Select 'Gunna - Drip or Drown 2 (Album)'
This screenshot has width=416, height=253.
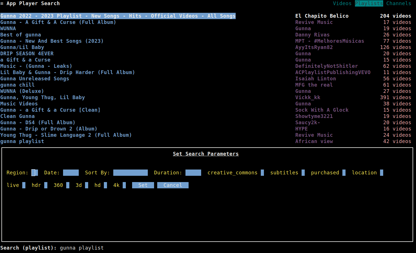[49, 129]
